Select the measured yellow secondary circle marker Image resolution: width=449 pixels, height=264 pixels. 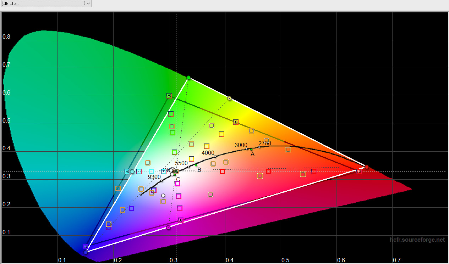point(229,98)
